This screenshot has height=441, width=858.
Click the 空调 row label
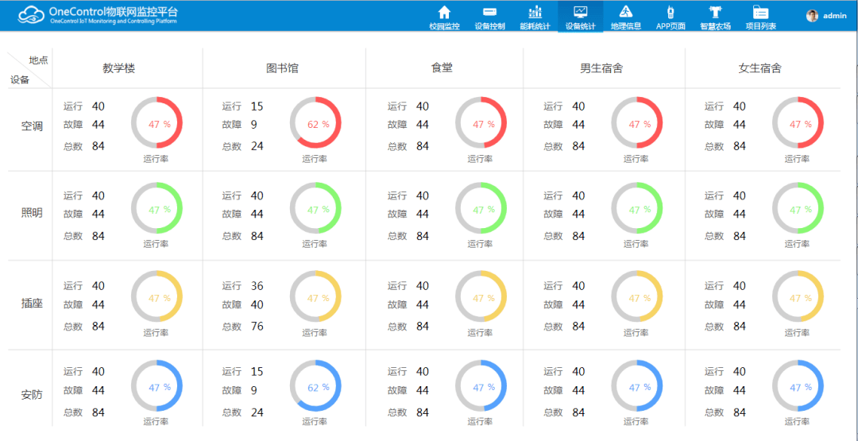(32, 126)
